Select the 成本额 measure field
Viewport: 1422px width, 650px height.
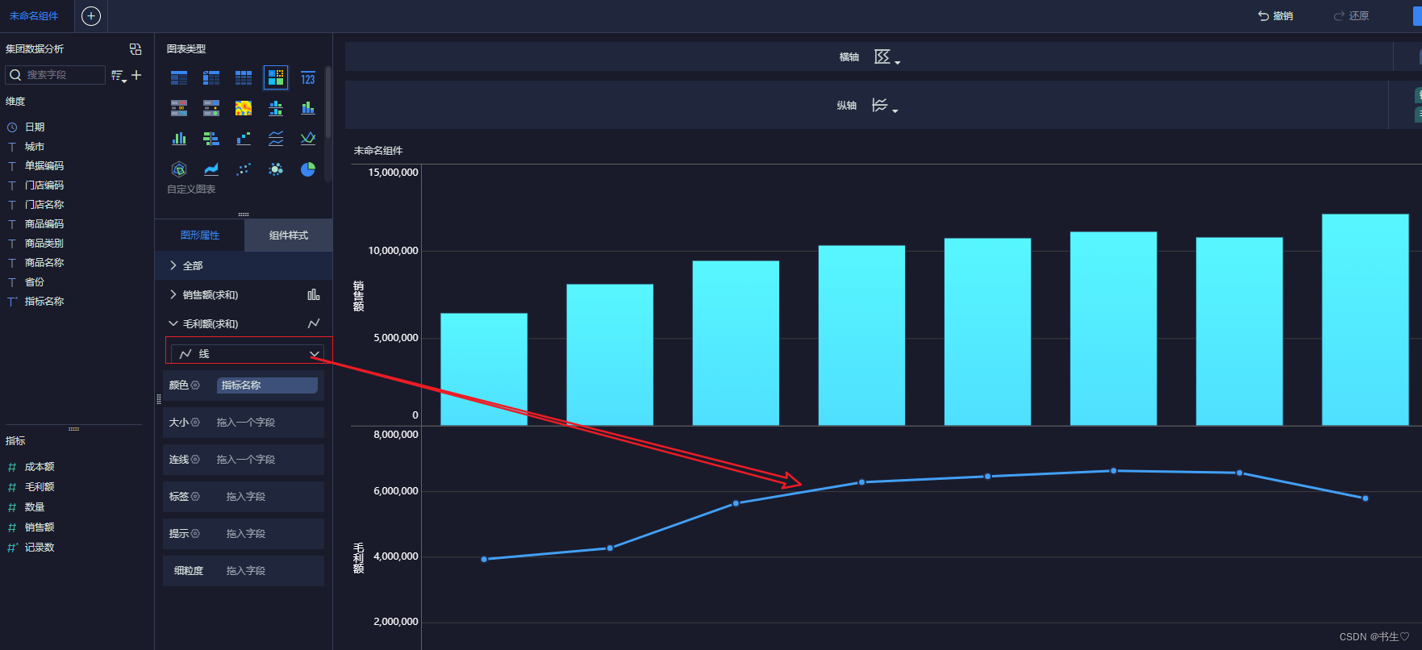pyautogui.click(x=40, y=467)
